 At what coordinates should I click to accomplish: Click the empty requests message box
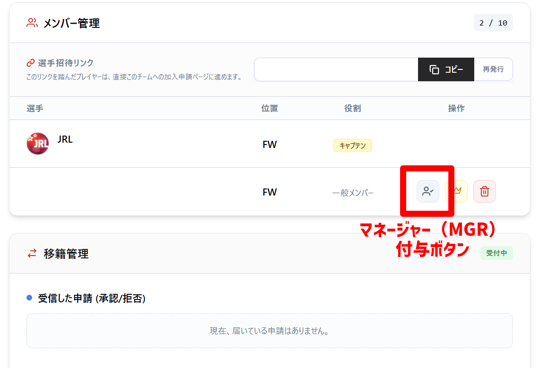269,331
